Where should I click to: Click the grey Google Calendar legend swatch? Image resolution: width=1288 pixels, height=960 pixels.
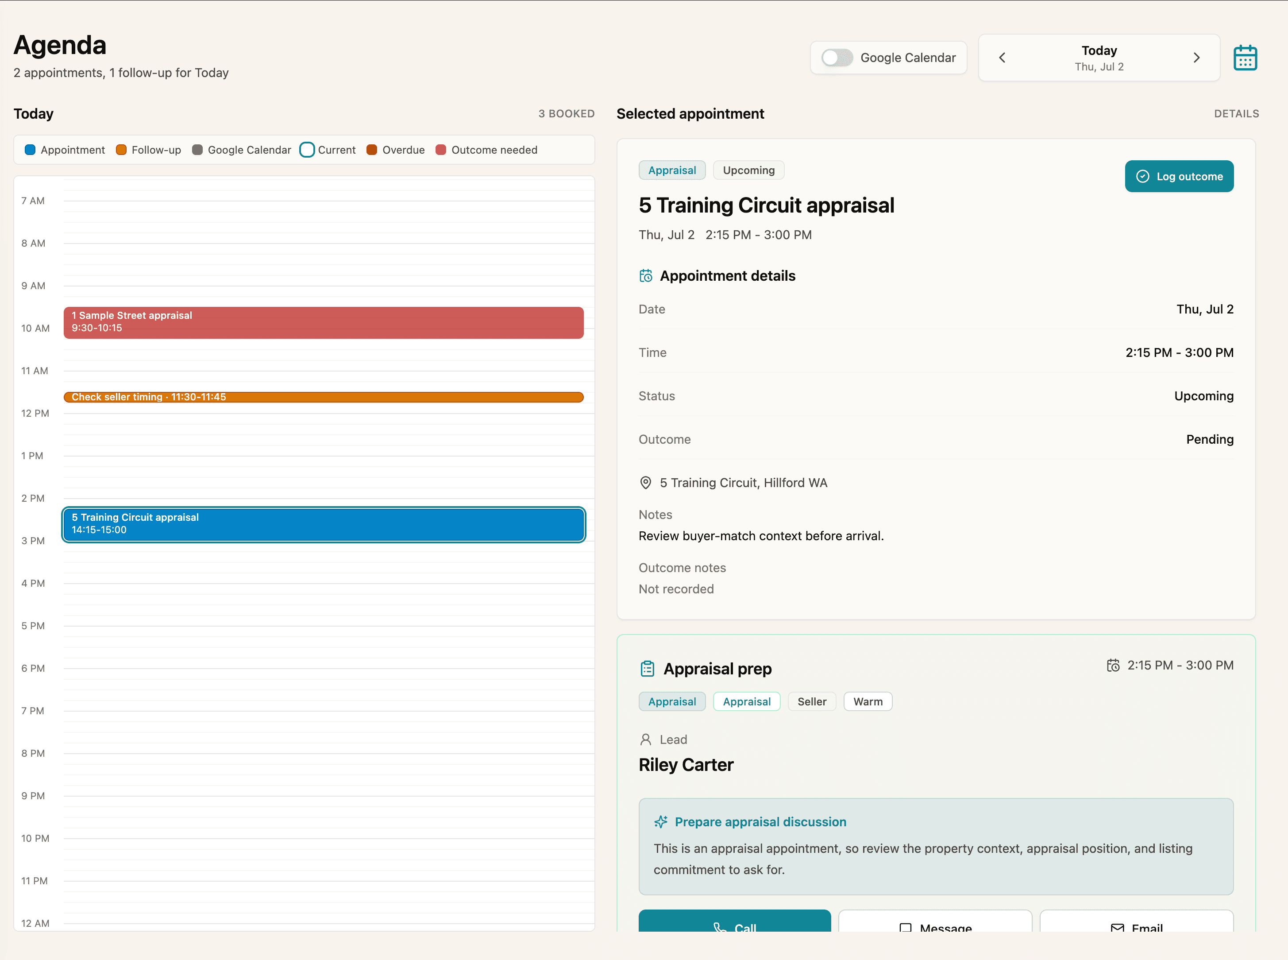pyautogui.click(x=197, y=150)
